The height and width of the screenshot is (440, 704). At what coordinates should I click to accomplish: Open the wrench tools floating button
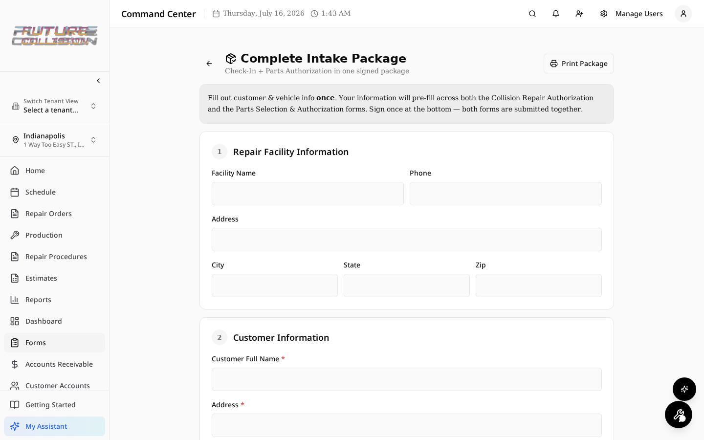679,415
